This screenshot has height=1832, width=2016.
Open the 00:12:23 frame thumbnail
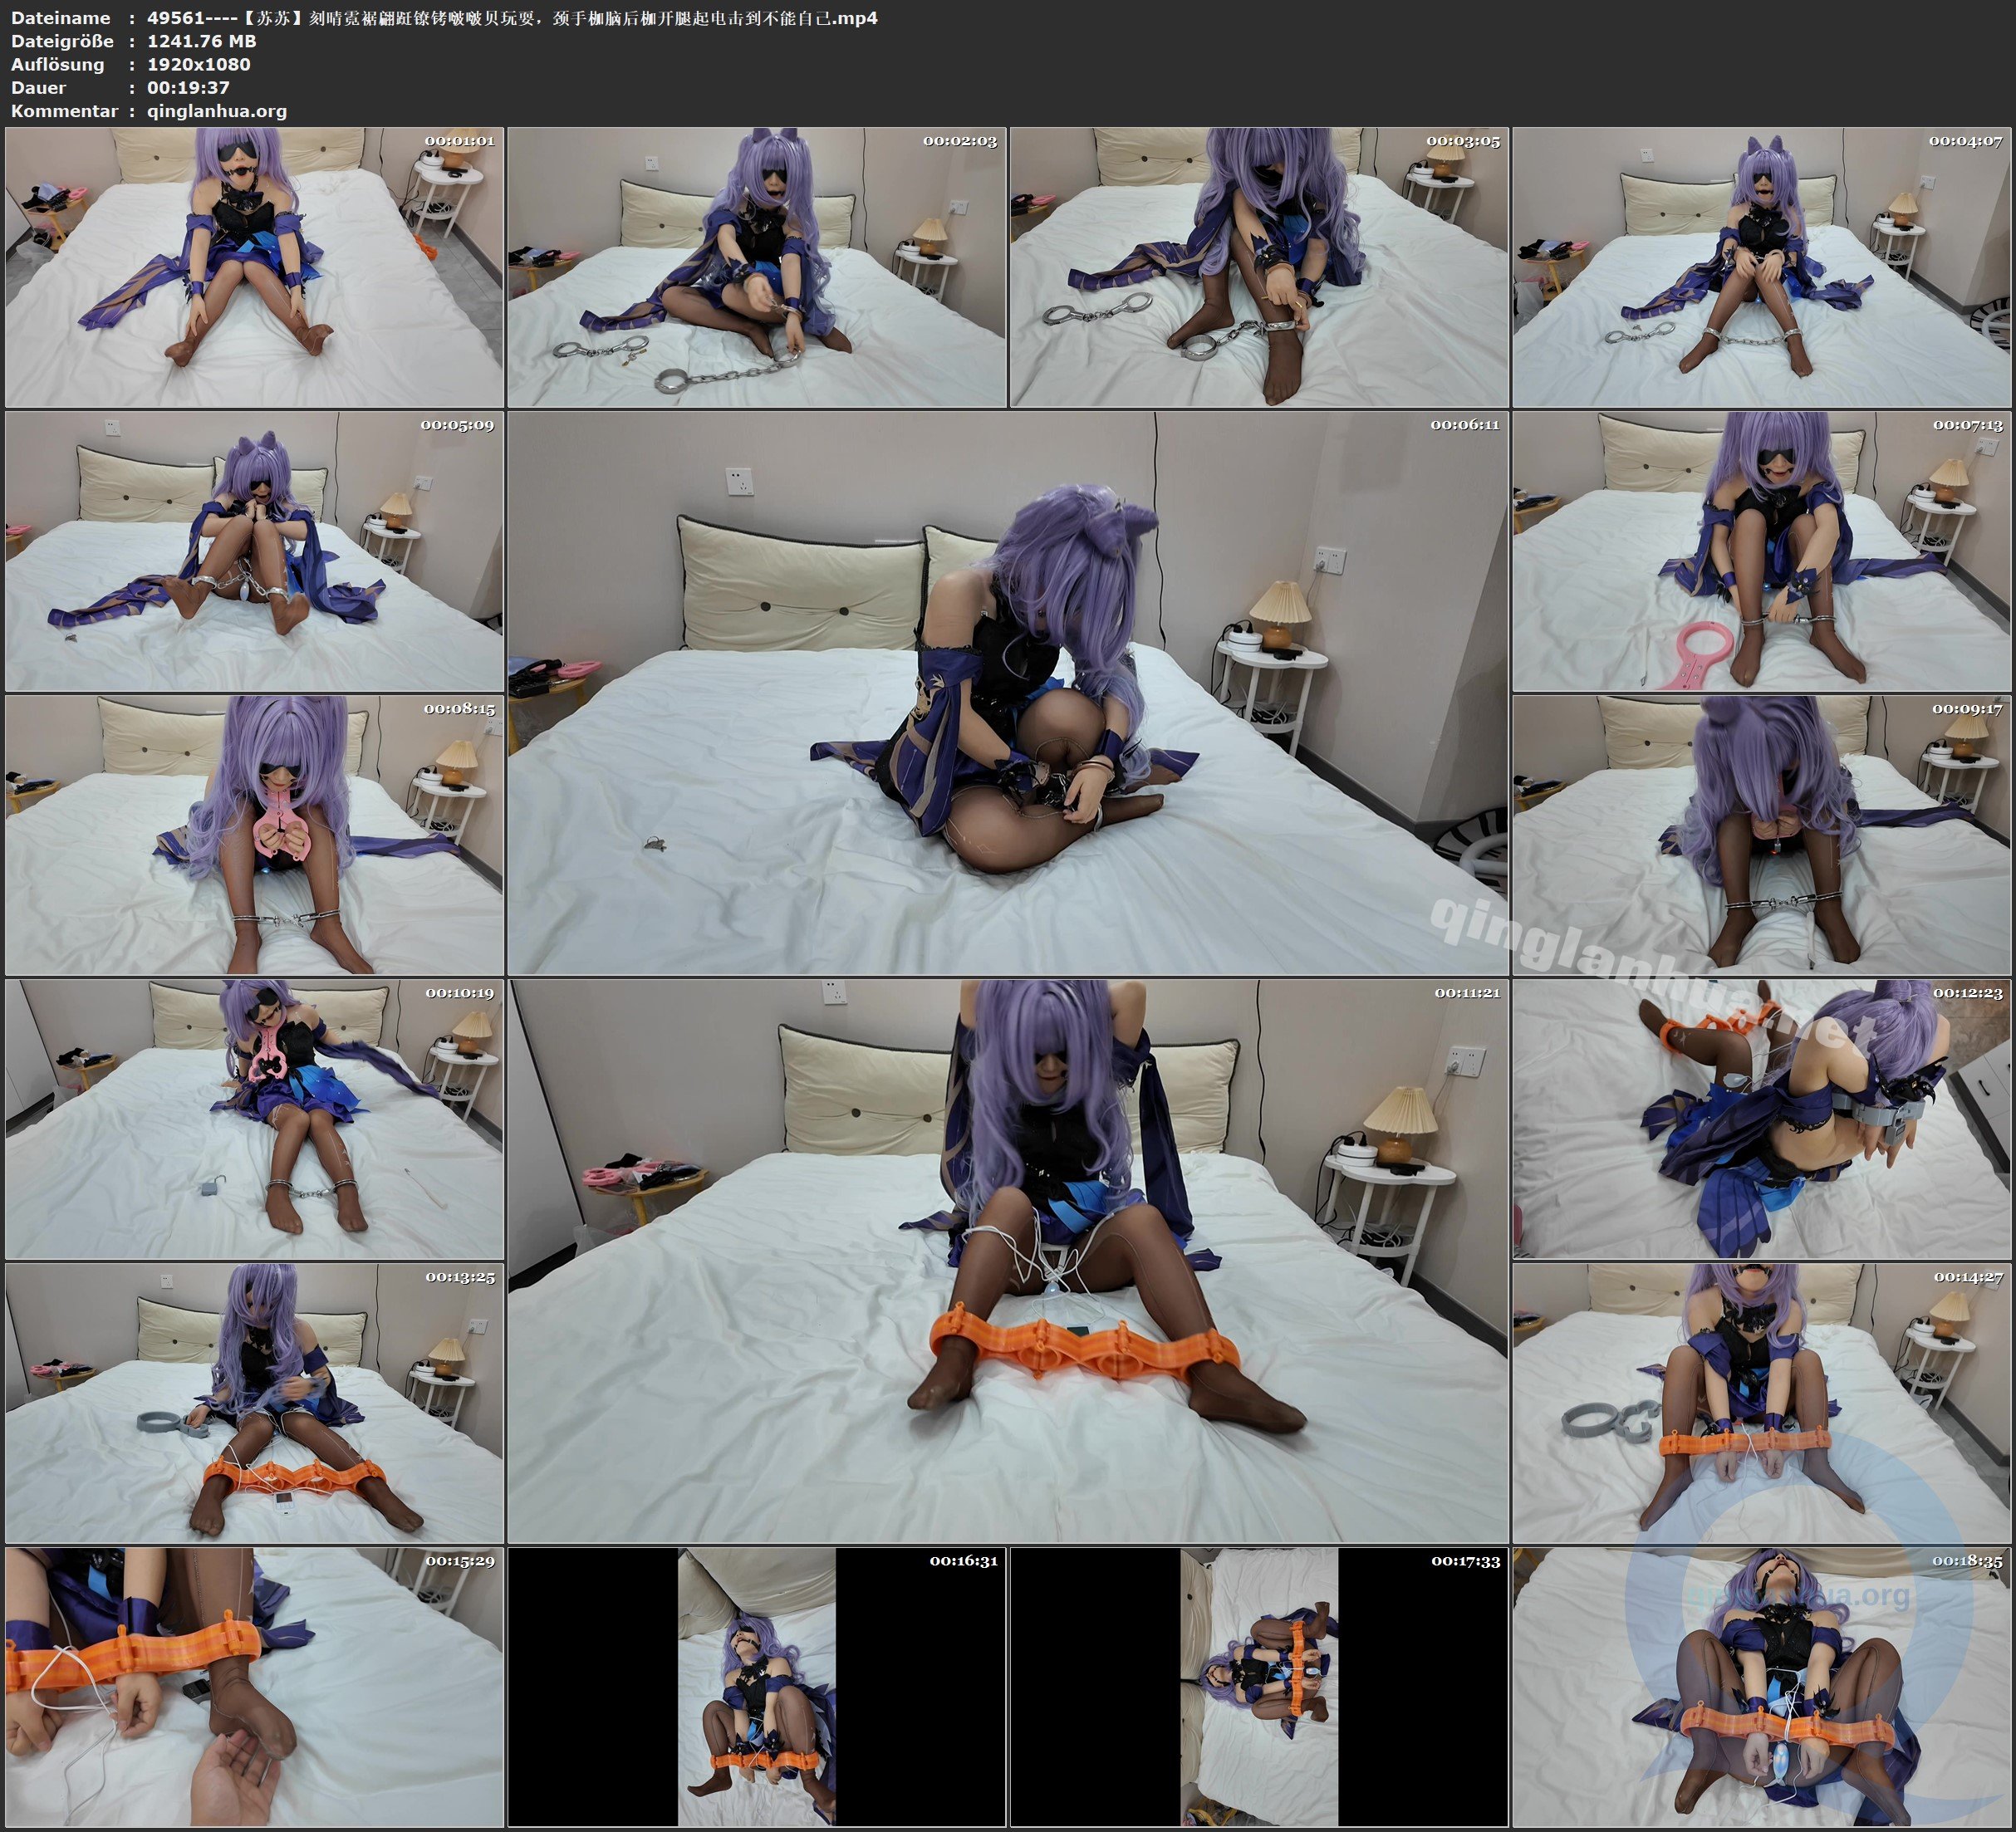click(1761, 1119)
